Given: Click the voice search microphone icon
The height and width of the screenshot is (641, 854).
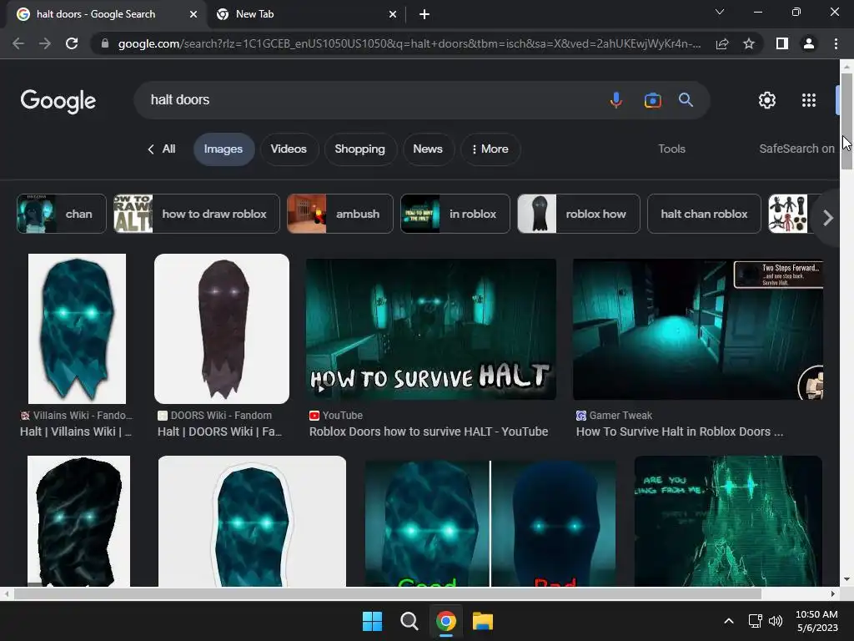Looking at the screenshot, I should (616, 100).
